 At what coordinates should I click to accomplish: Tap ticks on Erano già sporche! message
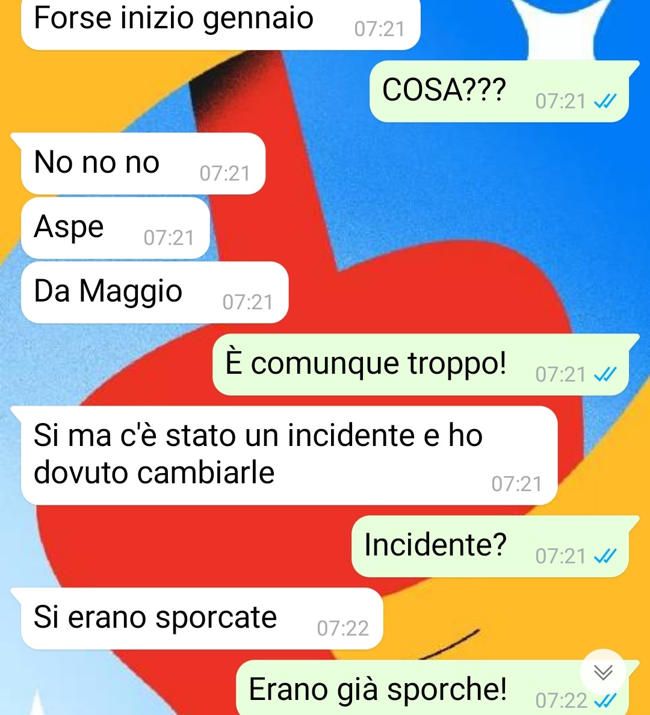point(605,700)
